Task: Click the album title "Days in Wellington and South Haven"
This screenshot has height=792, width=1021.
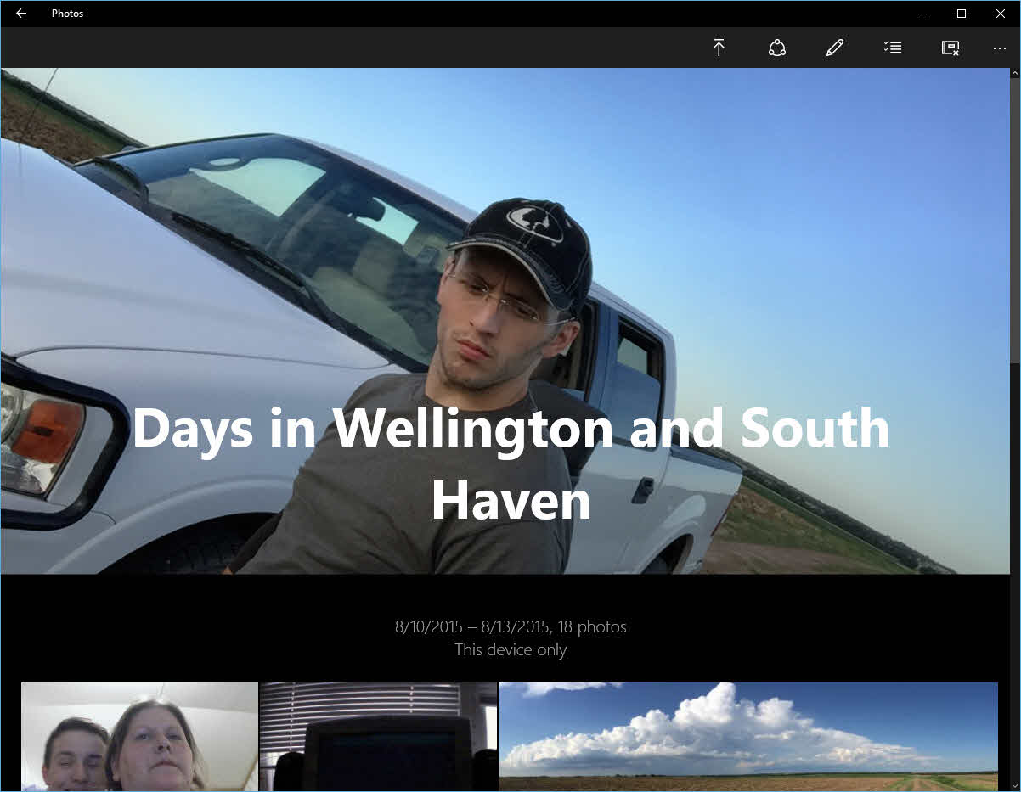Action: pos(510,463)
